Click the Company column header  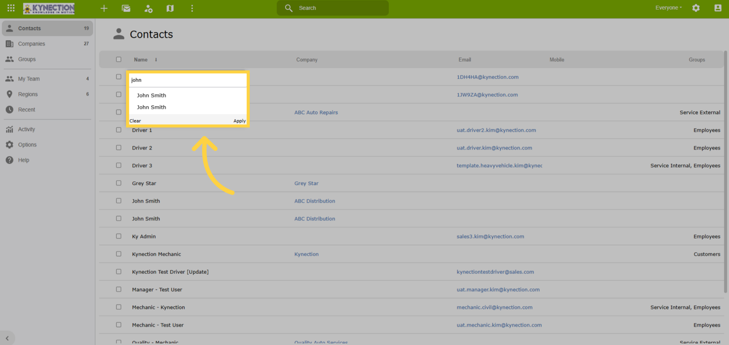pos(307,60)
